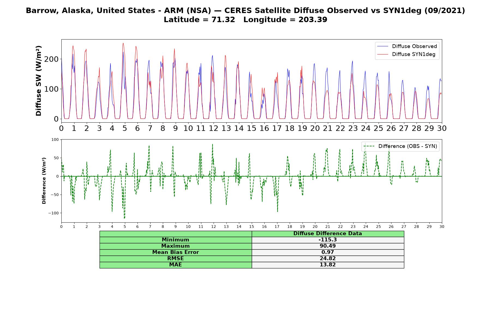Image resolution: width=491 pixels, height=327 pixels.
Task: Click the Diffuse SW y-axis label
Action: (x=39, y=81)
